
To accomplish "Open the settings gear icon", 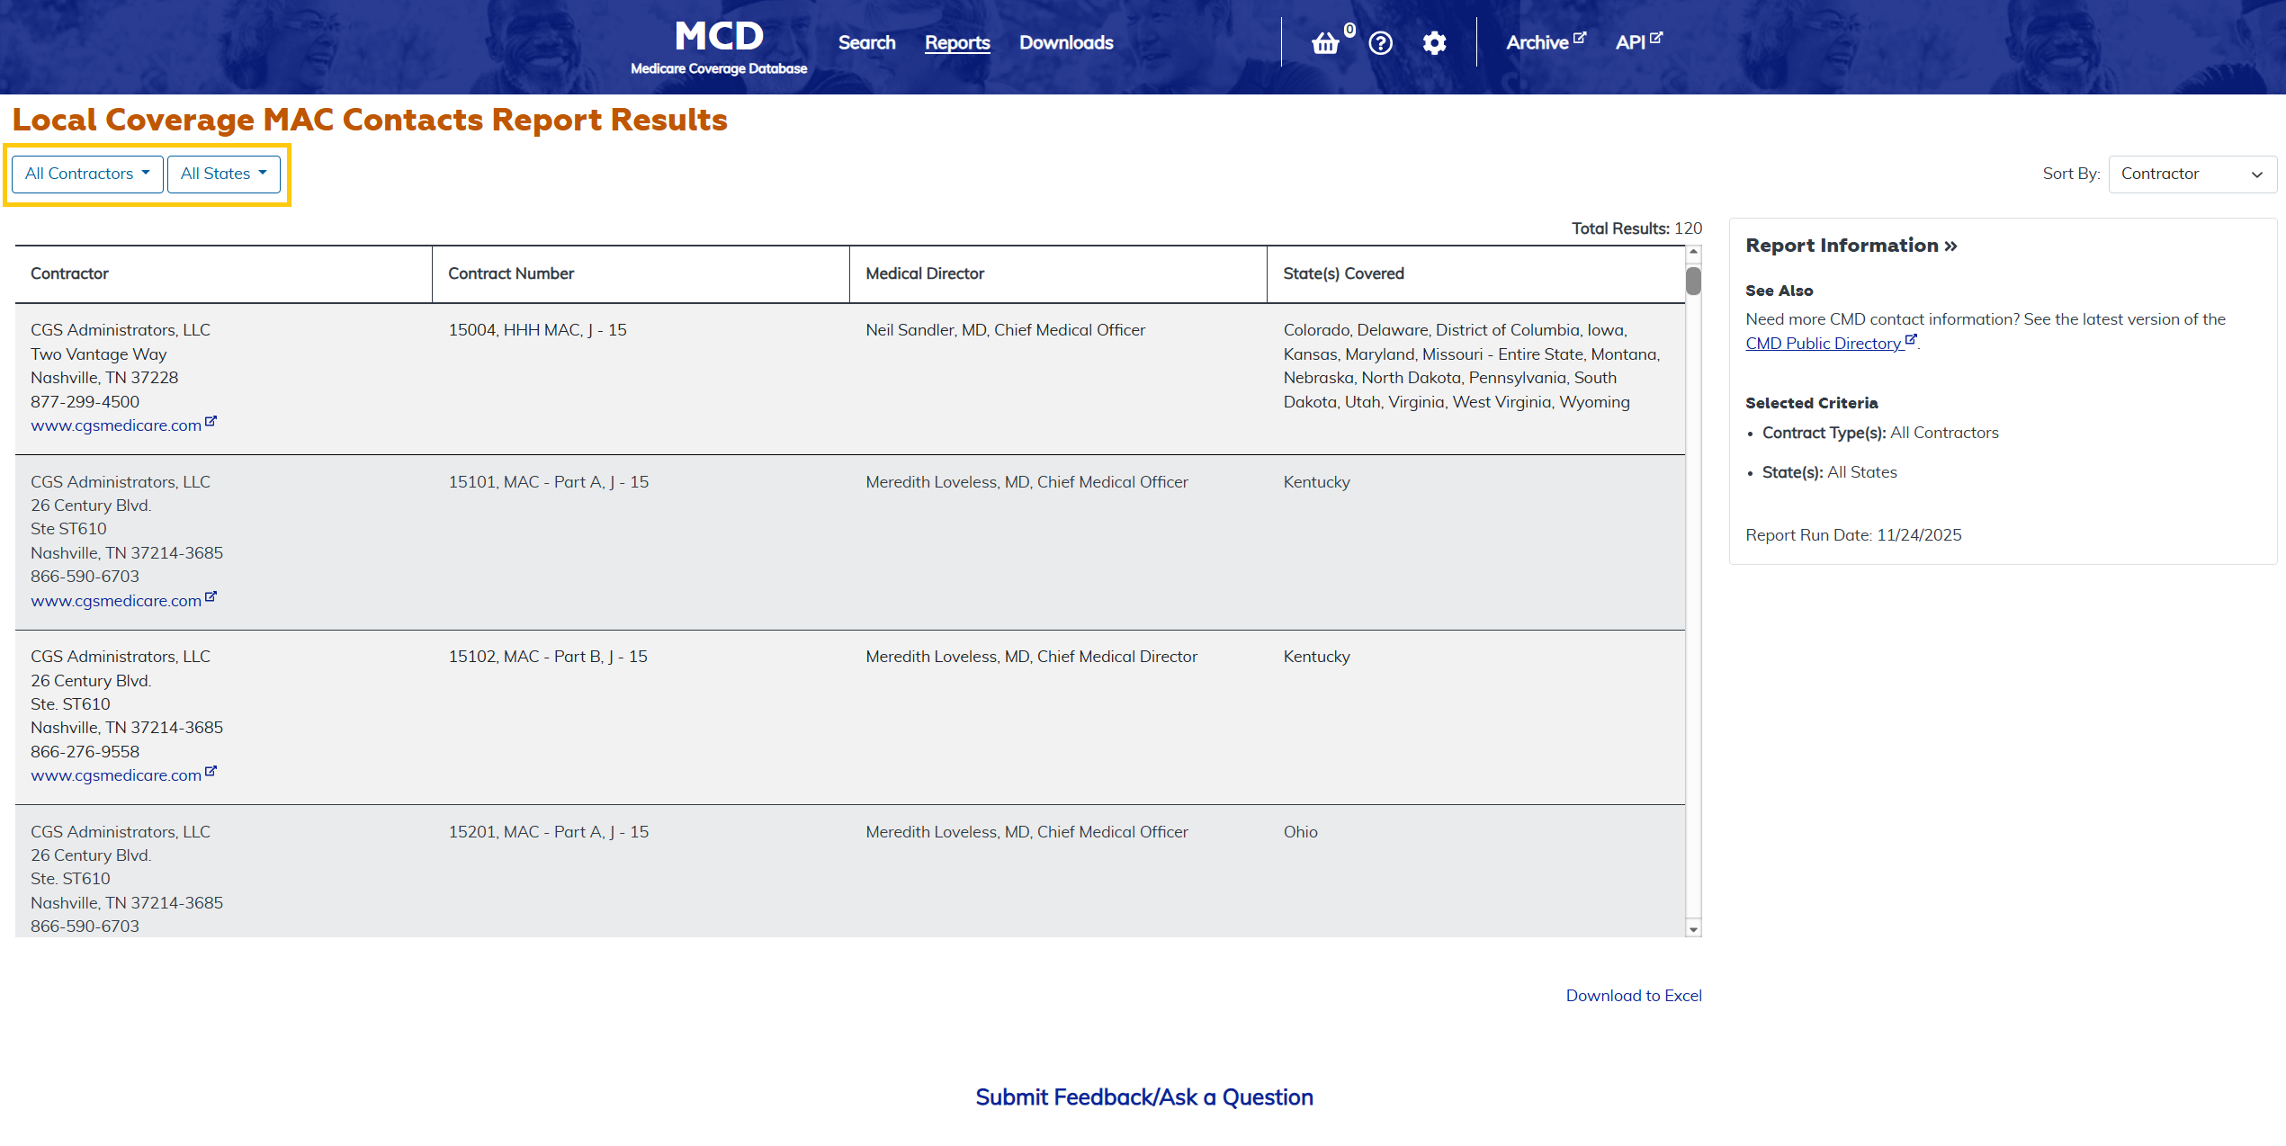I will coord(1434,43).
